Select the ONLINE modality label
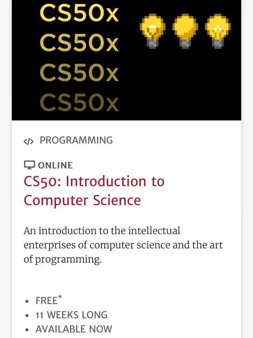253x338 pixels. coord(55,166)
